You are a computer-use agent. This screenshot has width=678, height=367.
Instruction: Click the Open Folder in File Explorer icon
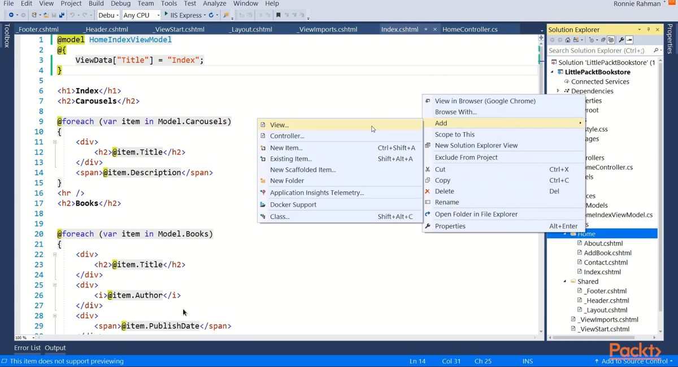428,214
